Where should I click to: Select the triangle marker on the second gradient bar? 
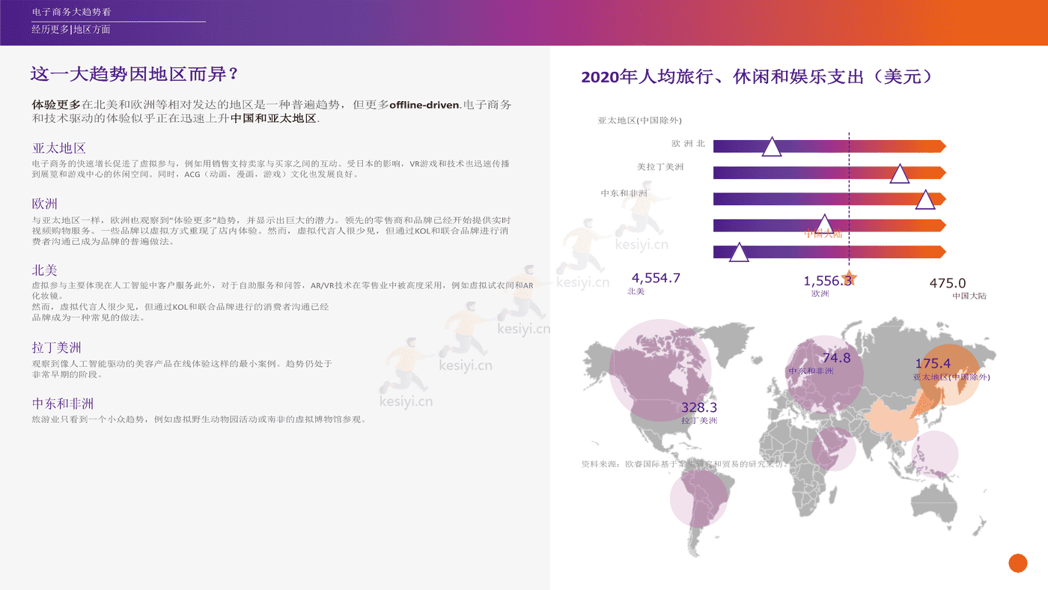coord(900,173)
